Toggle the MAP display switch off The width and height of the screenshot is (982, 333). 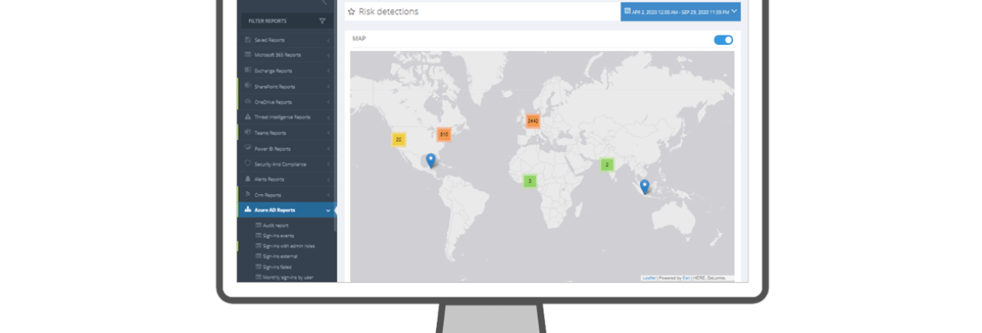tap(723, 40)
